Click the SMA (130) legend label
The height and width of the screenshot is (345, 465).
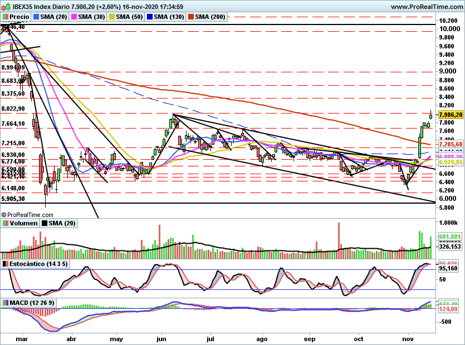point(169,17)
